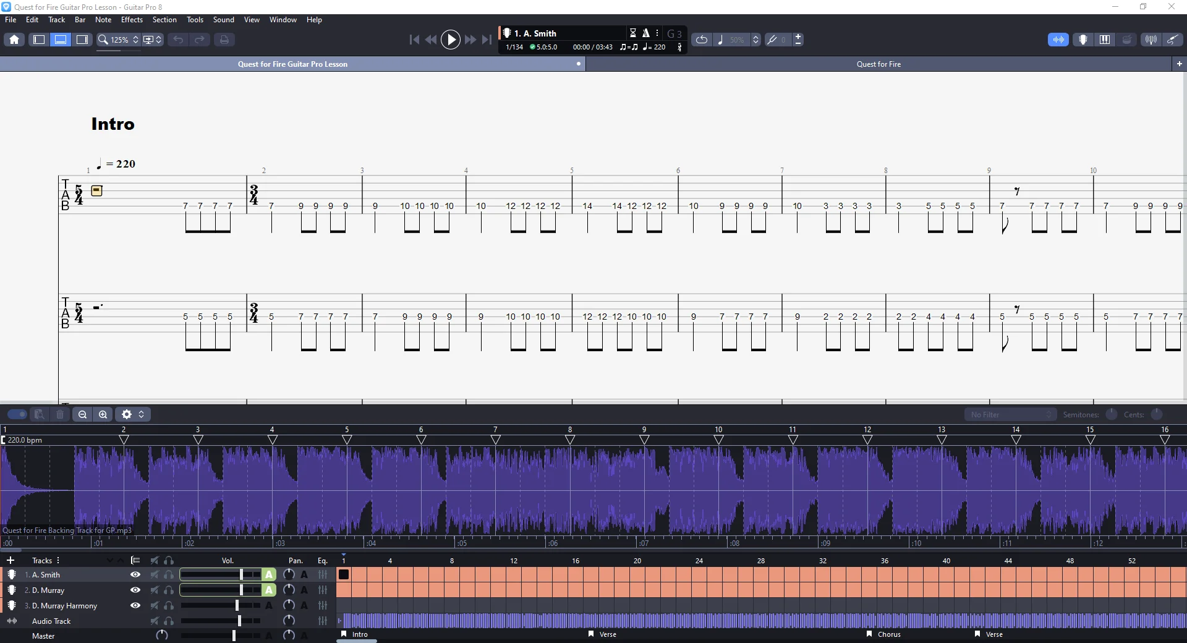Click the print icon
Image resolution: width=1187 pixels, height=643 pixels.
coord(224,40)
